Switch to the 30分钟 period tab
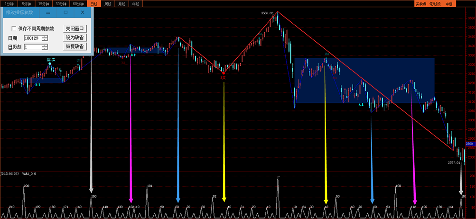The width and height of the screenshot is (476, 219). [x=61, y=4]
